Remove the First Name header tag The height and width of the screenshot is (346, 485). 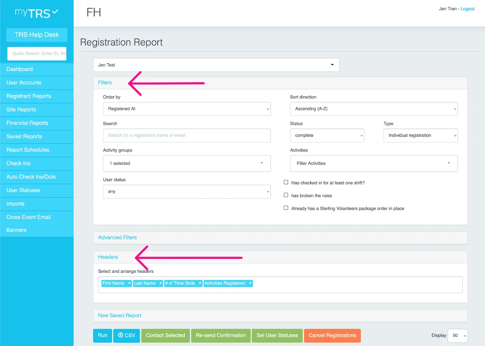point(129,283)
